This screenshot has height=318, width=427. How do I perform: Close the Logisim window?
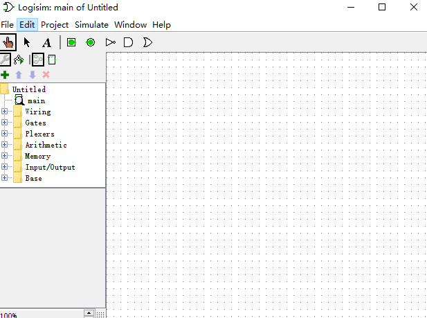point(414,7)
